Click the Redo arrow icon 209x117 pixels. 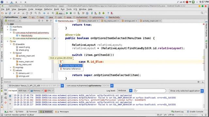[x=19, y=13]
